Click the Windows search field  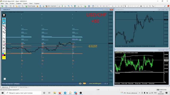[x=23, y=93]
